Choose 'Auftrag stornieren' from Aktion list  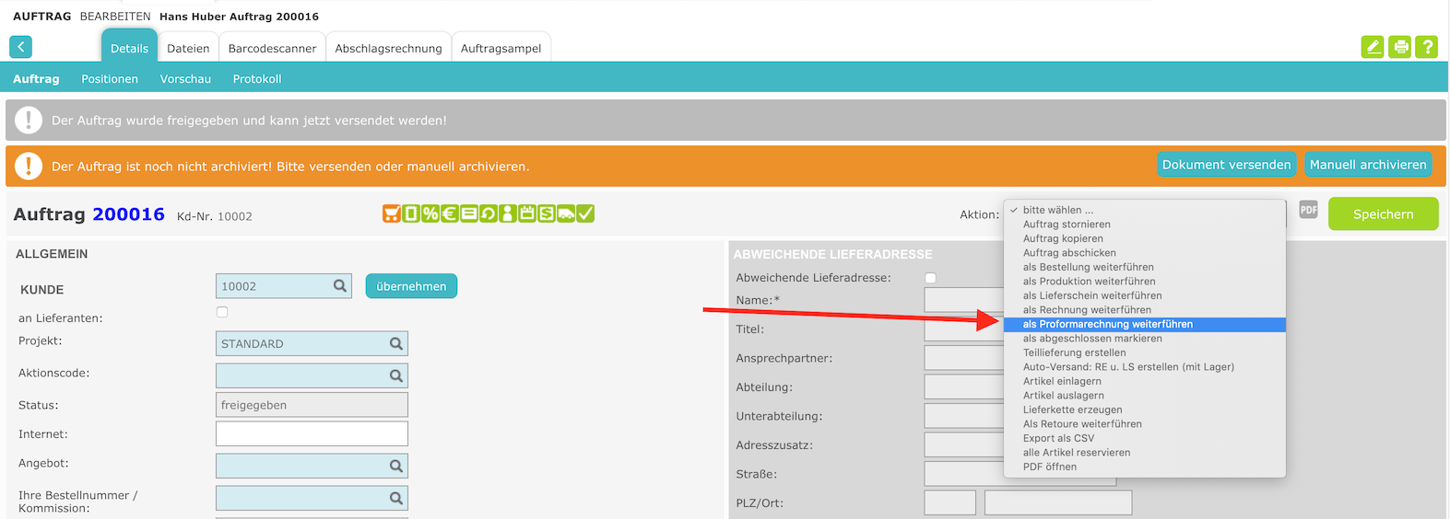[1067, 225]
